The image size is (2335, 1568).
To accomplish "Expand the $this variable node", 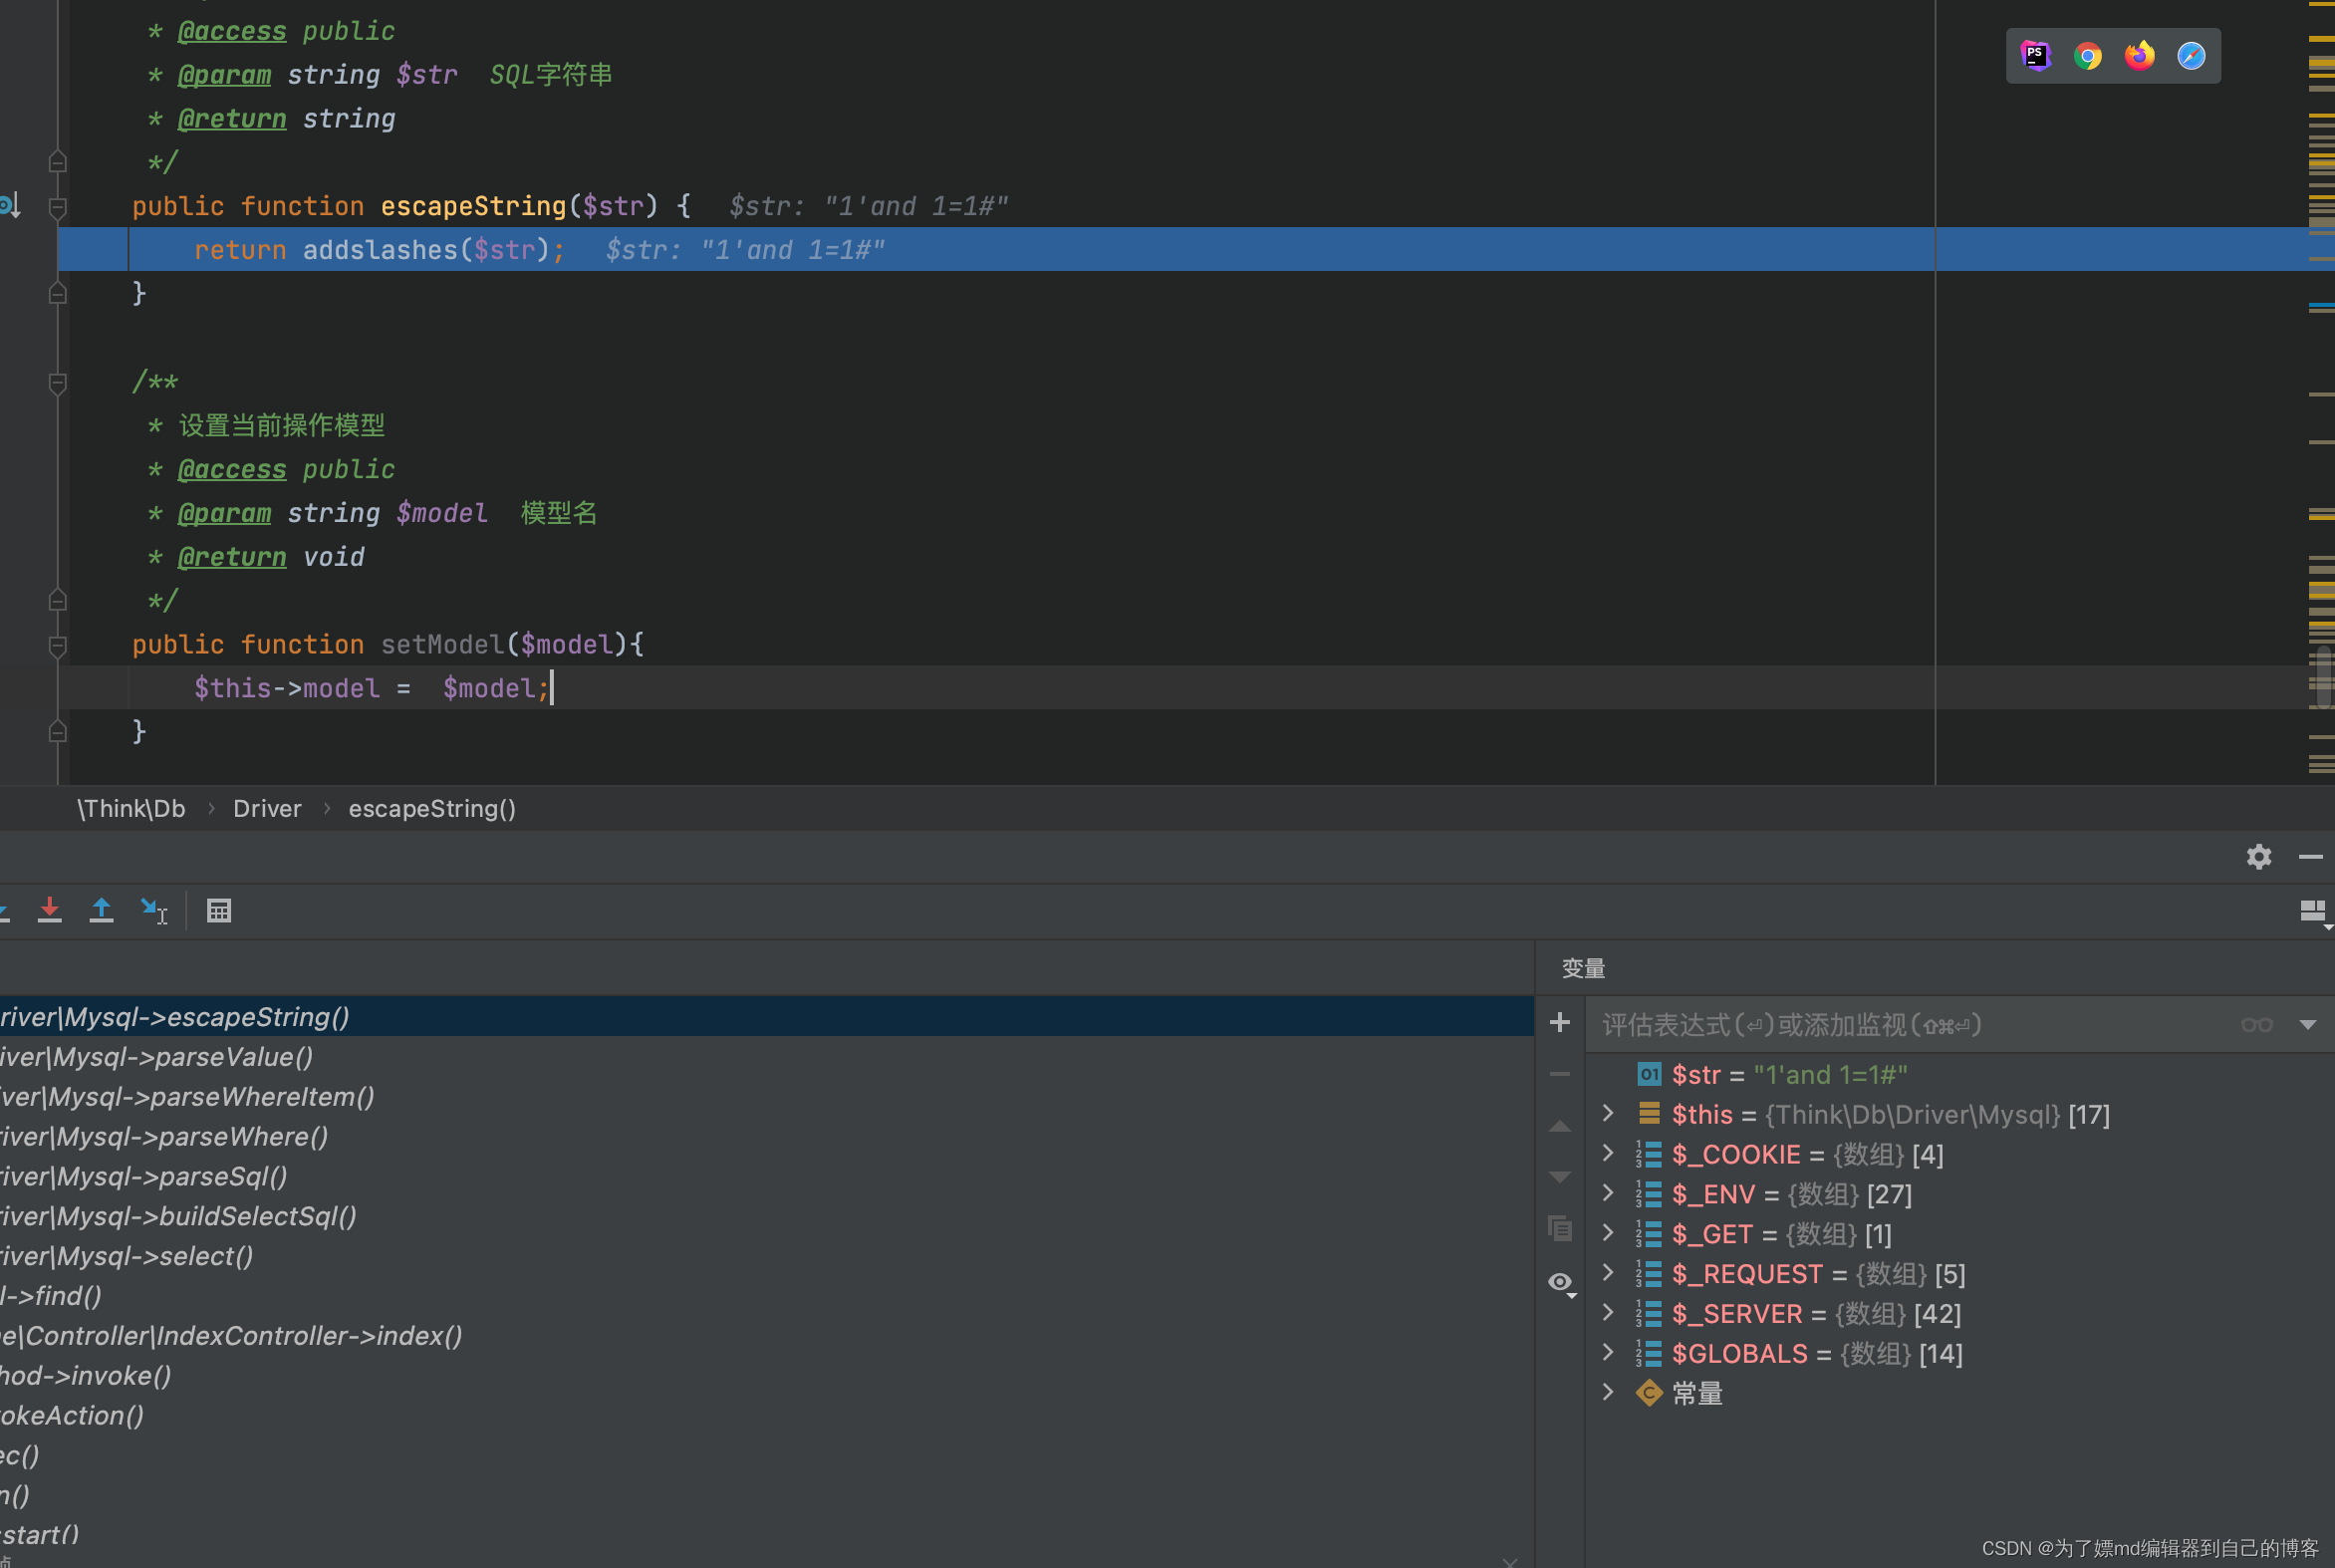I will [x=1607, y=1113].
